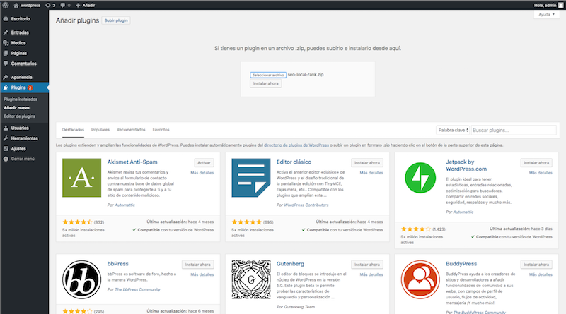Click the Subir plugin button
The width and height of the screenshot is (566, 314).
pos(116,20)
